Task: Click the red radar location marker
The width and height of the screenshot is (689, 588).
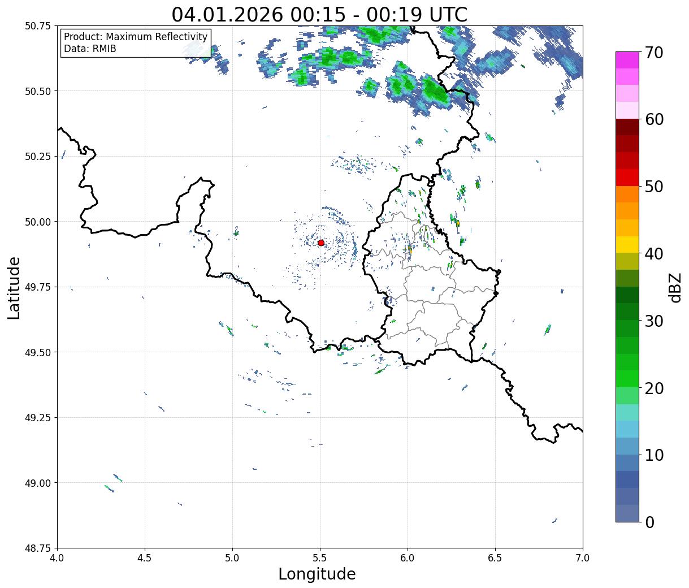Action: (x=321, y=243)
